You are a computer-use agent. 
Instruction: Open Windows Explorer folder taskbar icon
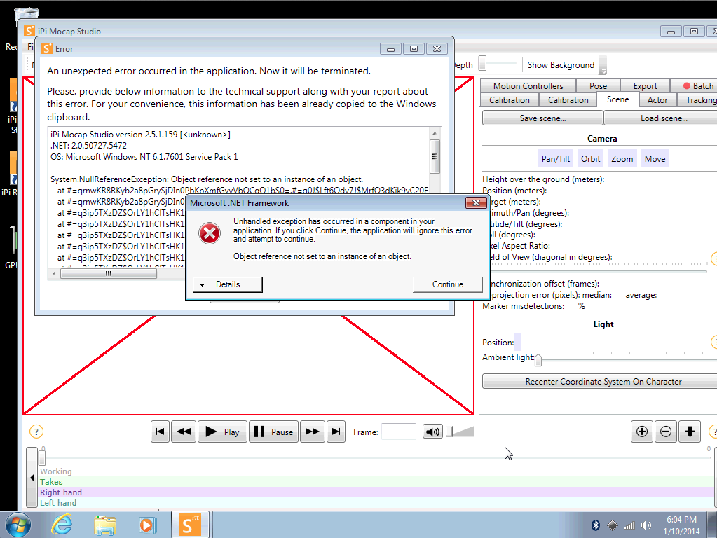pyautogui.click(x=104, y=525)
